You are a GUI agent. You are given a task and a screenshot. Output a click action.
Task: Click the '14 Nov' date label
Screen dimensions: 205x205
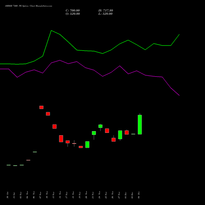[x=60, y=195]
